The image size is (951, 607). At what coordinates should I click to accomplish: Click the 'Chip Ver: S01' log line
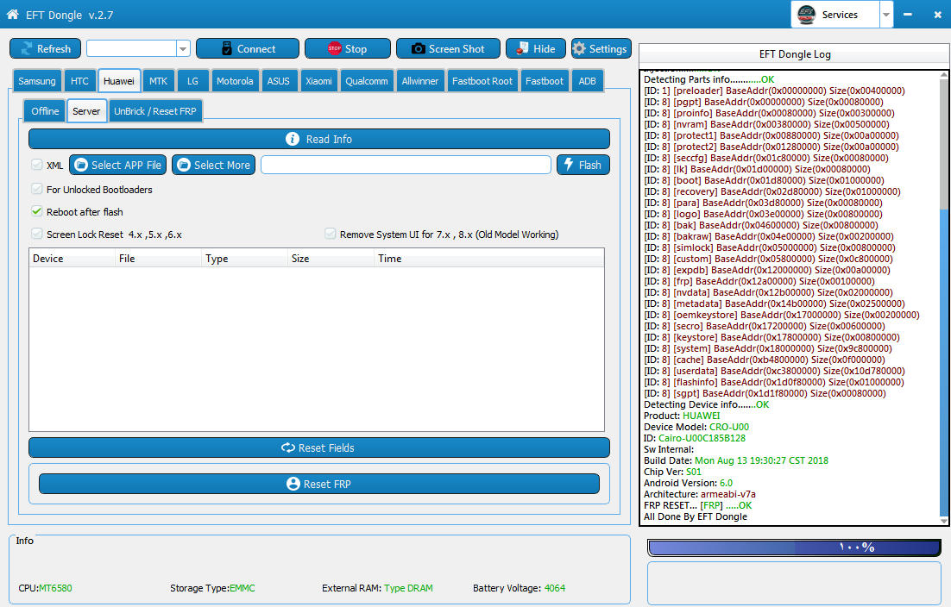(672, 472)
